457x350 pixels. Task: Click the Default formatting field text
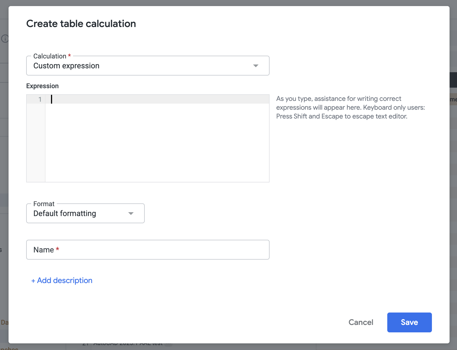65,214
